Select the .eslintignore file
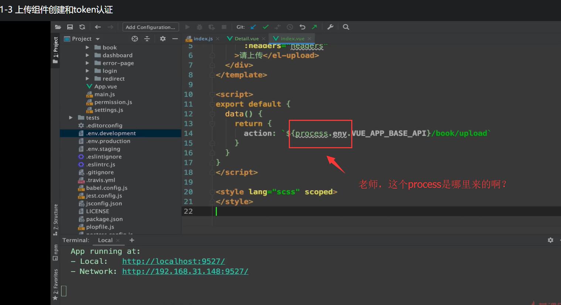This screenshot has width=561, height=305. 104,156
